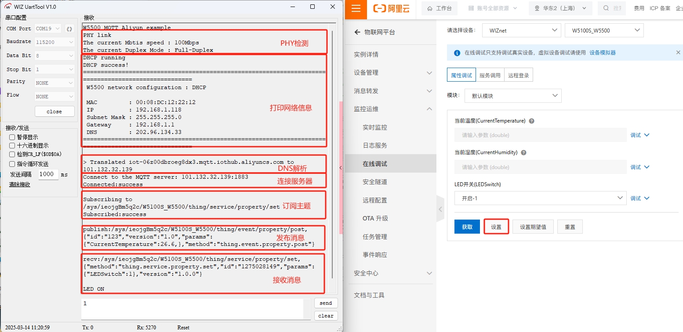This screenshot has width=683, height=332.
Task: Click the 当前温度 parameter input field
Action: coord(540,135)
